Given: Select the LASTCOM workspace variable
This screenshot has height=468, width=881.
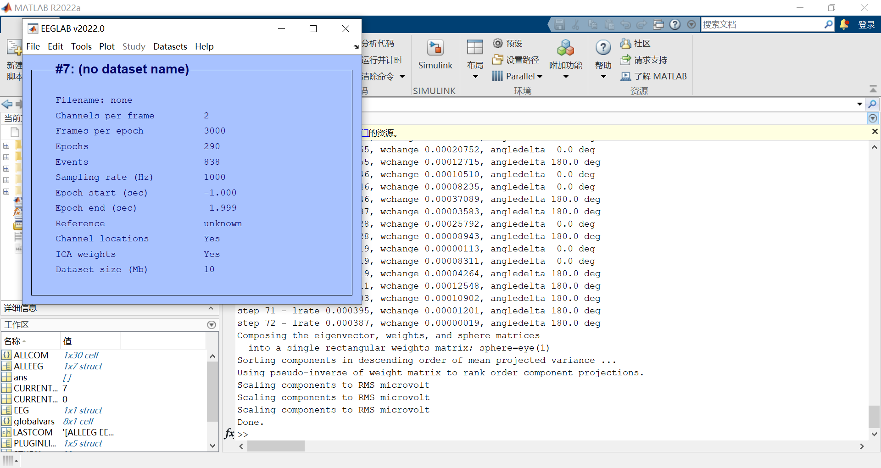Looking at the screenshot, I should tap(33, 432).
